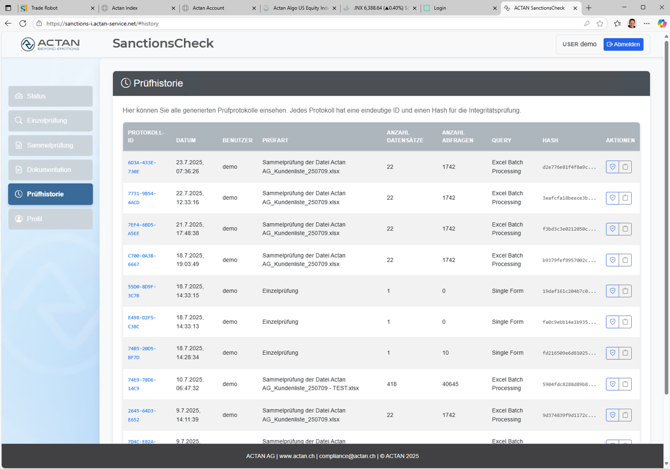Click the ACTAN Beyond Emotions logo
This screenshot has height=469, width=670.
(x=50, y=44)
